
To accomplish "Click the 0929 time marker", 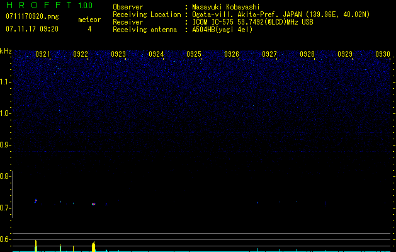I will [345, 54].
